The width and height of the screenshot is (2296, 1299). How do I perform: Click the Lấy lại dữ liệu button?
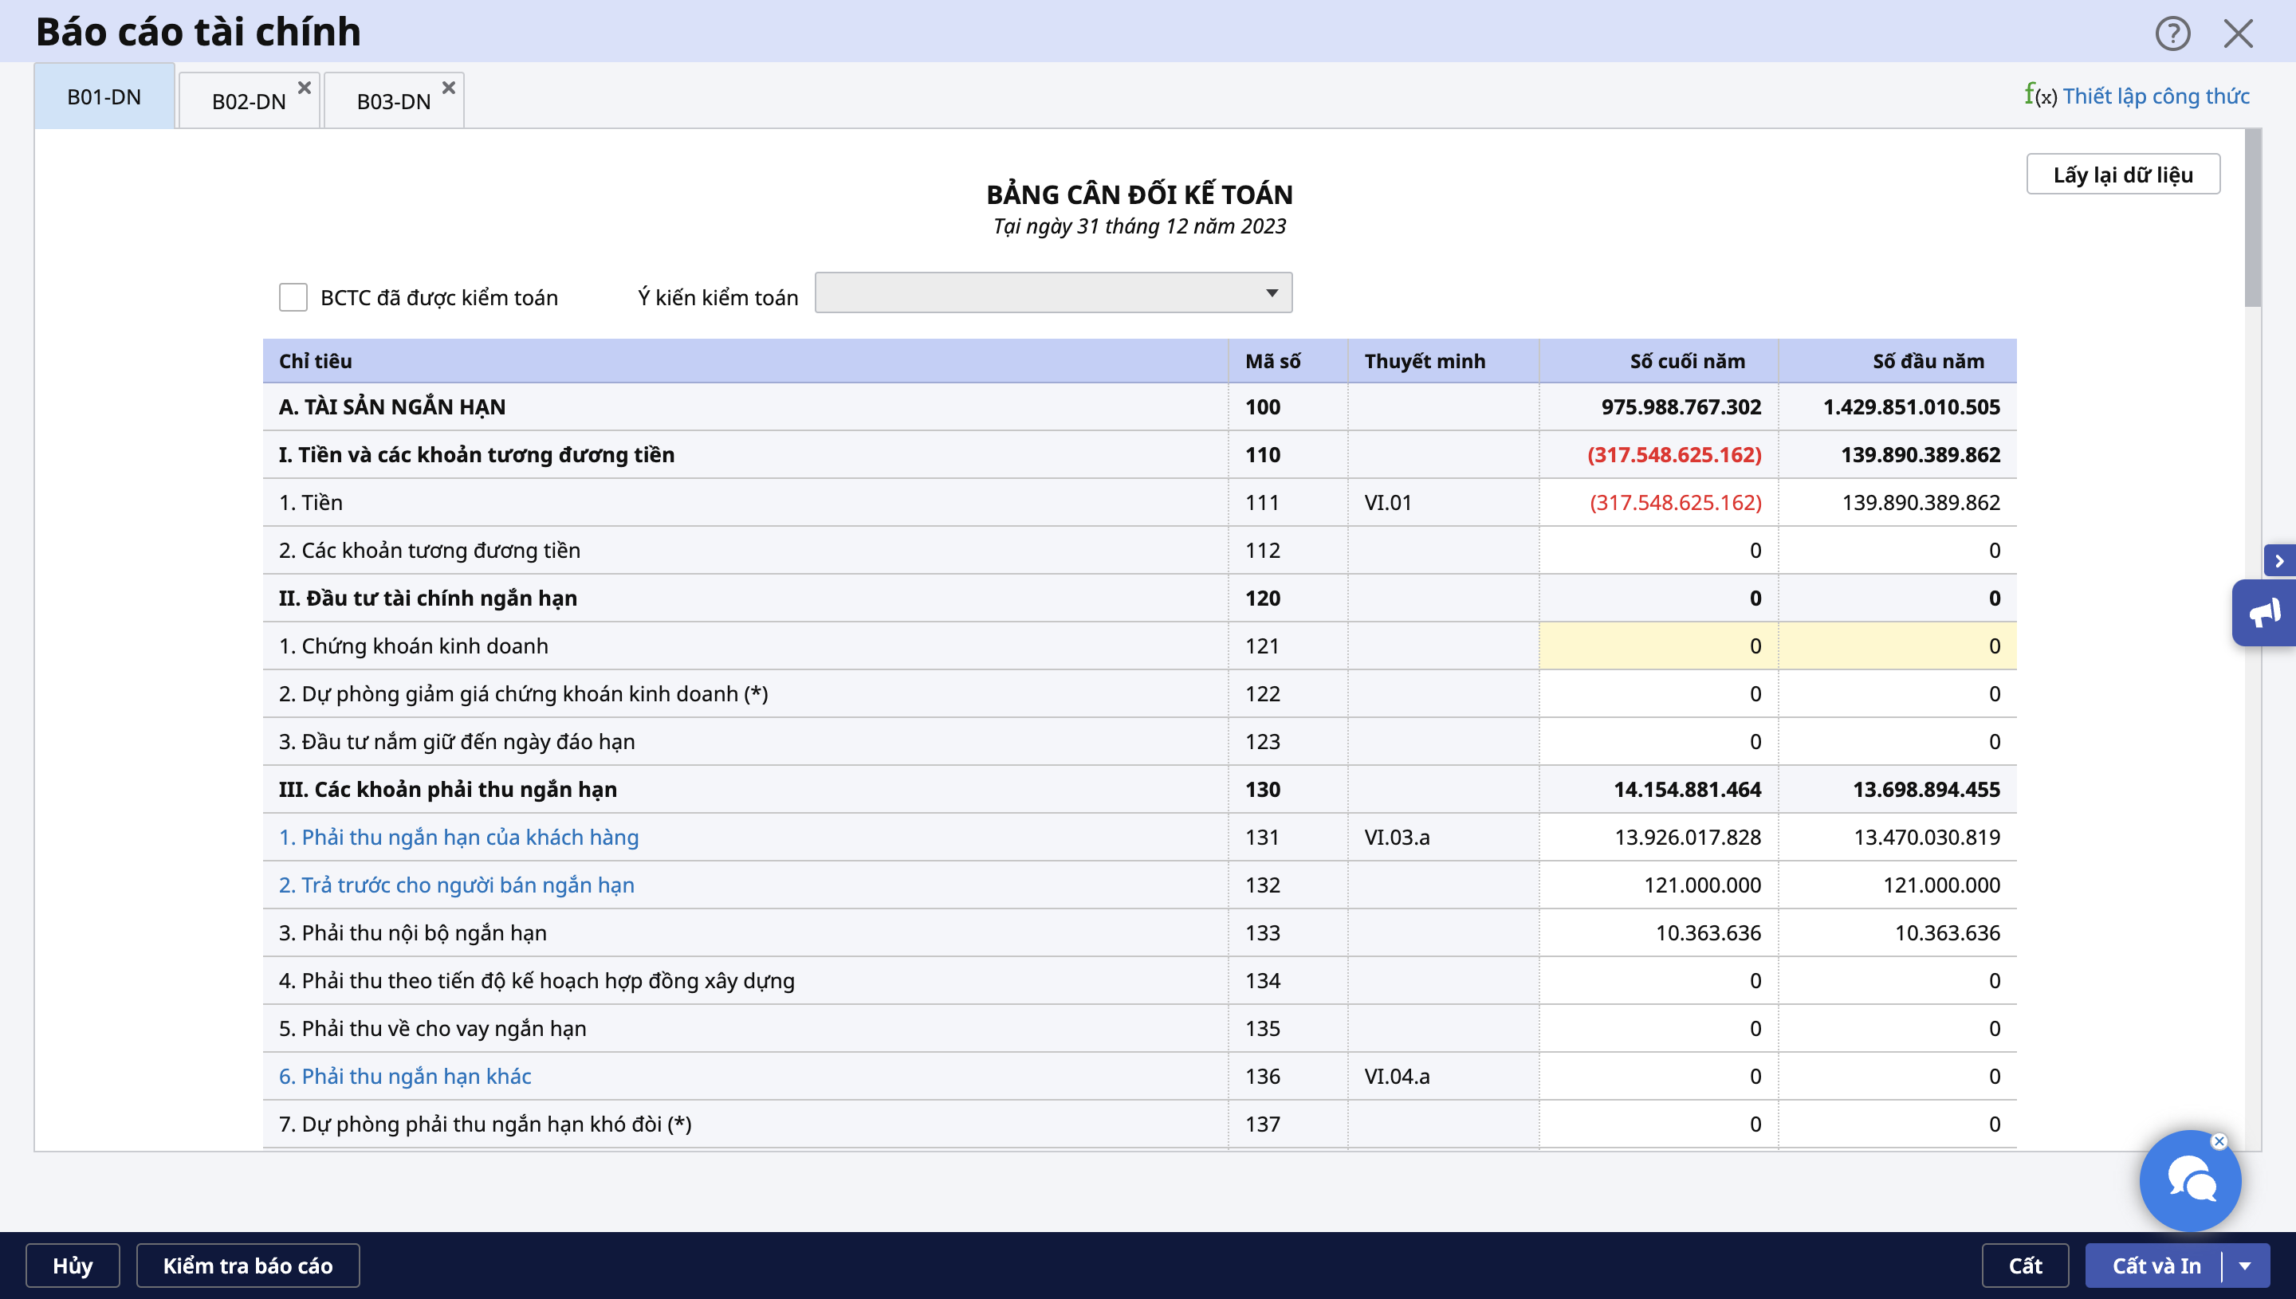click(x=2122, y=174)
